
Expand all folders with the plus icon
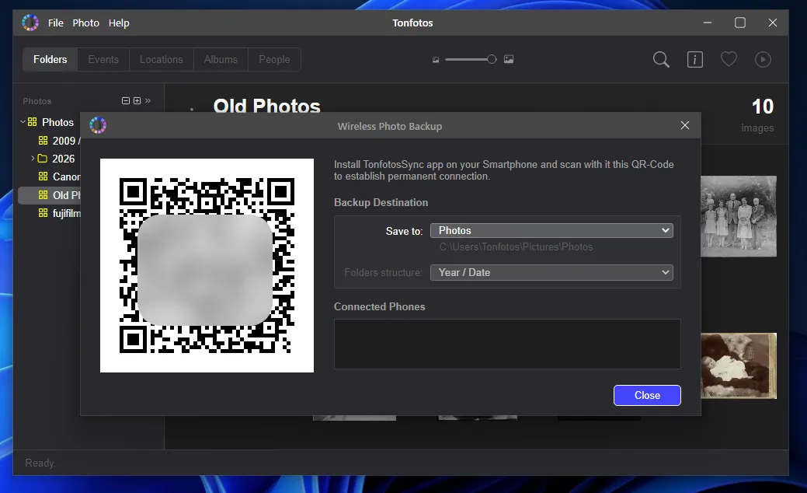[x=137, y=100]
